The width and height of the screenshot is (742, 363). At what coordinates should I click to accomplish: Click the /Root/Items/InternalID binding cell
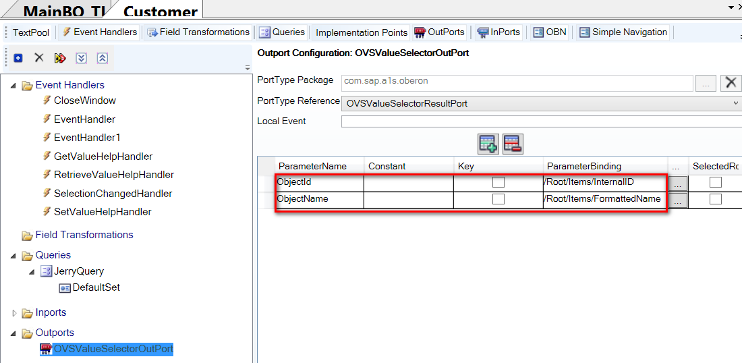point(605,183)
